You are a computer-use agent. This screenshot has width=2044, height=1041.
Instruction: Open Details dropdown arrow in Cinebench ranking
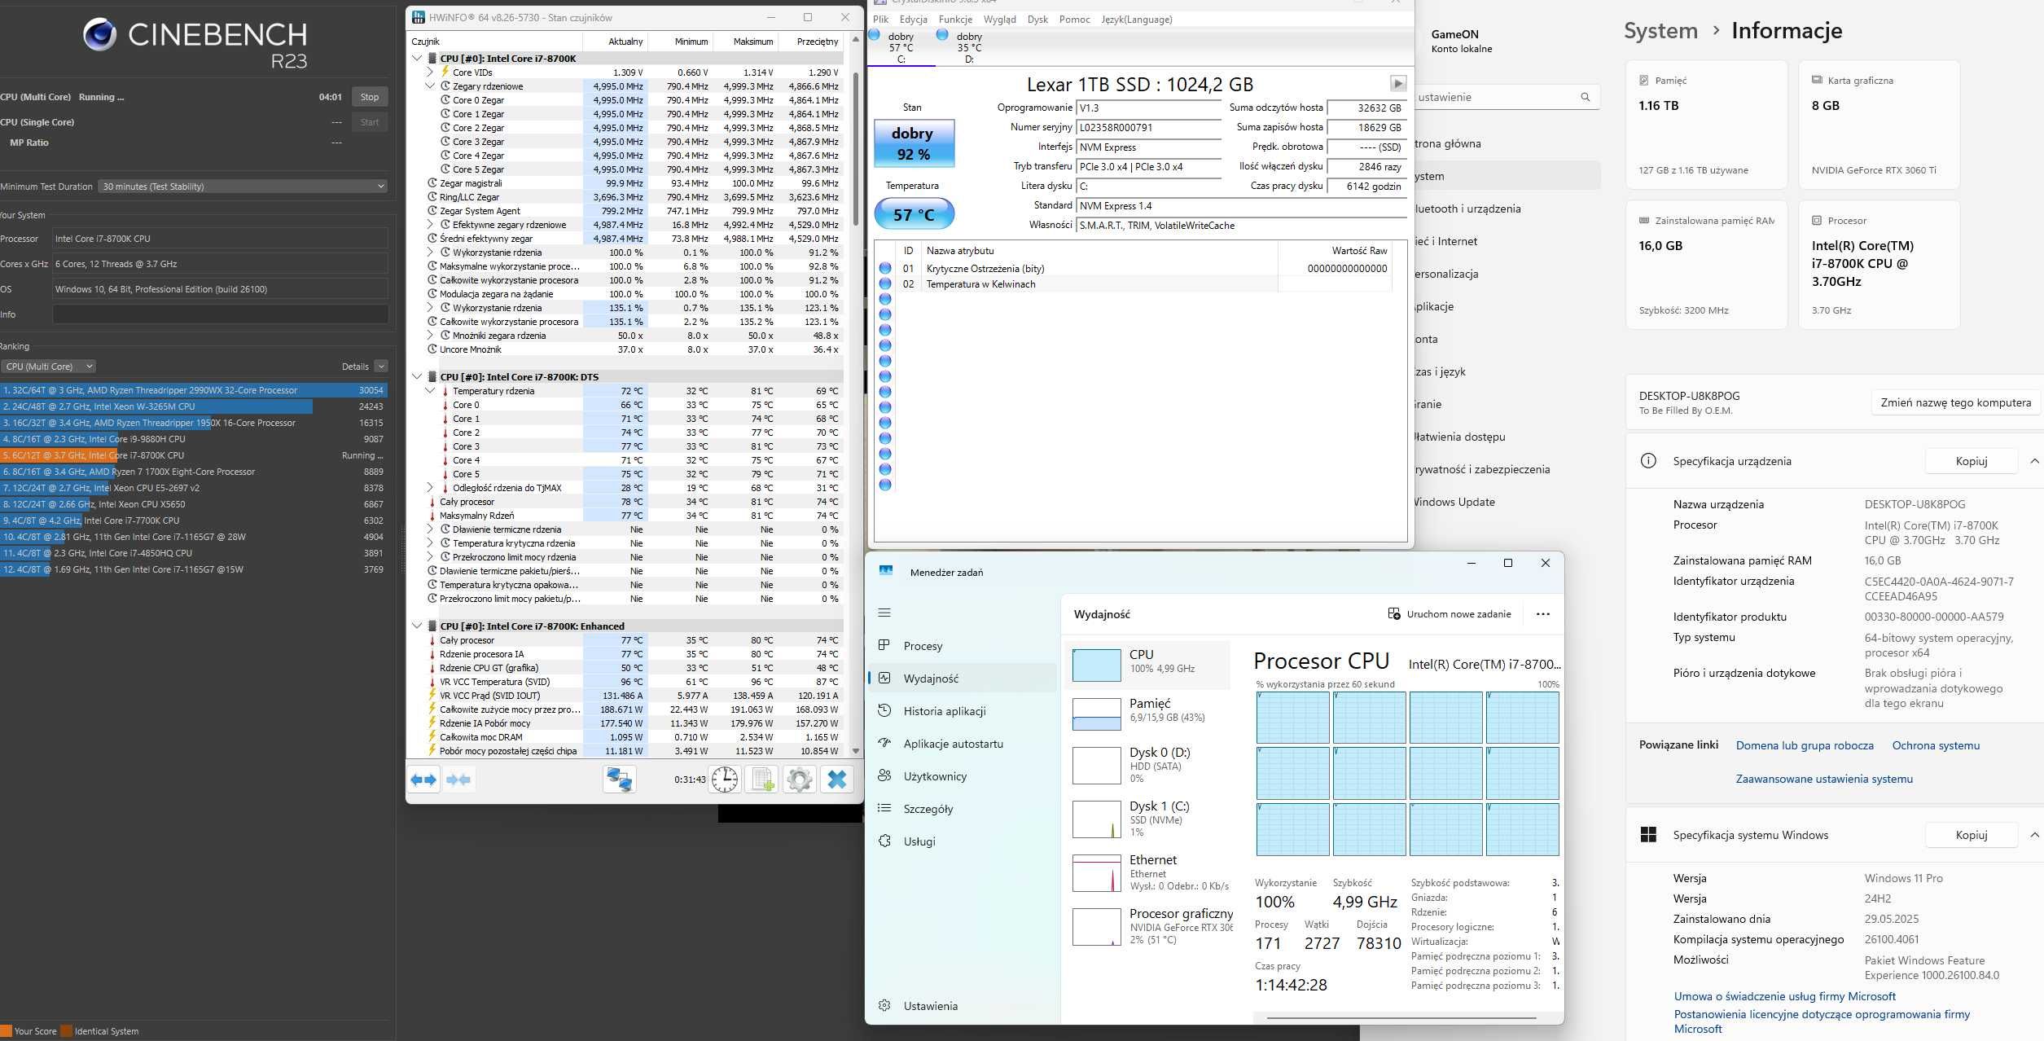coord(381,367)
